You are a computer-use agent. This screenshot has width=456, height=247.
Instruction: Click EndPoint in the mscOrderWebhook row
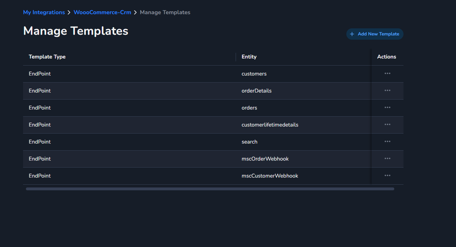coord(40,159)
